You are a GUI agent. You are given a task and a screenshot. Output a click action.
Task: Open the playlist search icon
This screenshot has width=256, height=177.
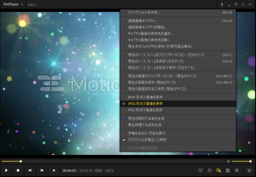click(218, 171)
